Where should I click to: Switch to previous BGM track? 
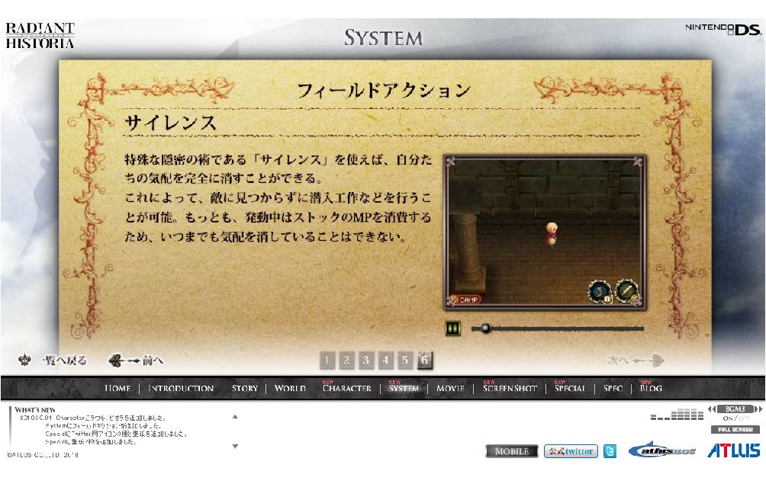click(712, 409)
